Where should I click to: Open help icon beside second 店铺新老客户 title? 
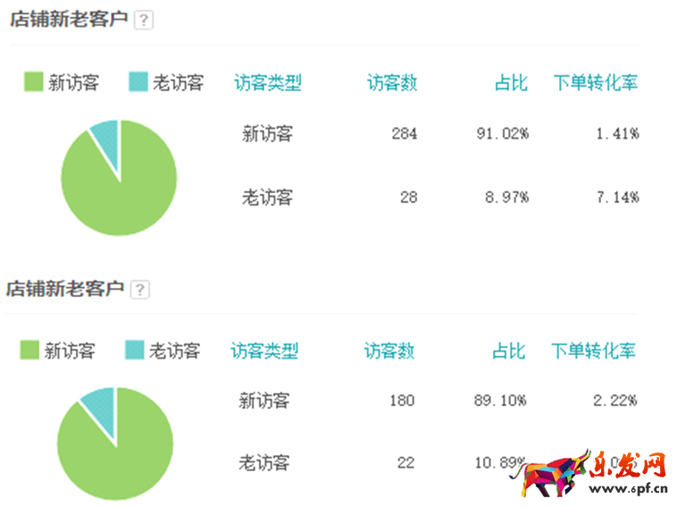point(140,289)
